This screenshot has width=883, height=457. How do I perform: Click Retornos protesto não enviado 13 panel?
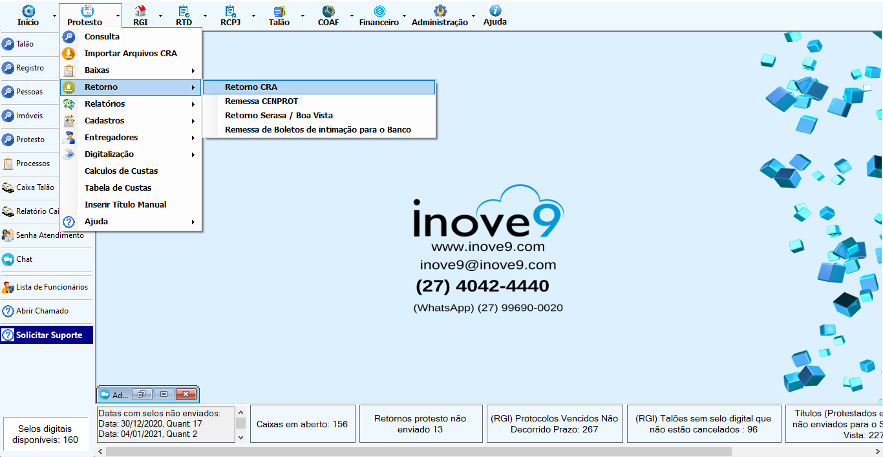pyautogui.click(x=421, y=424)
